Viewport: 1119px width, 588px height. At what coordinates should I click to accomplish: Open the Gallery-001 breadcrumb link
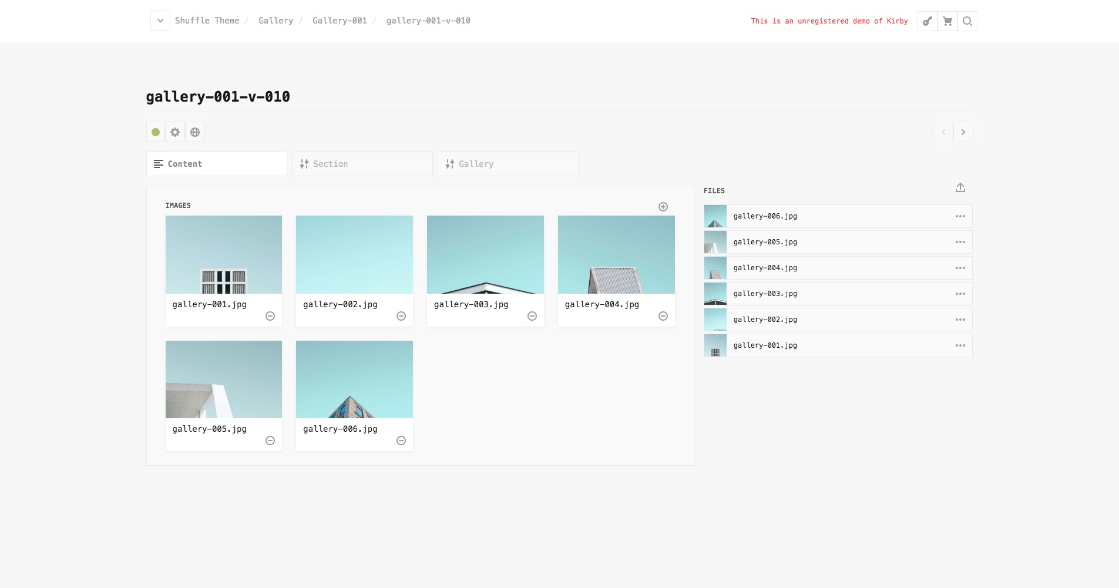[340, 21]
